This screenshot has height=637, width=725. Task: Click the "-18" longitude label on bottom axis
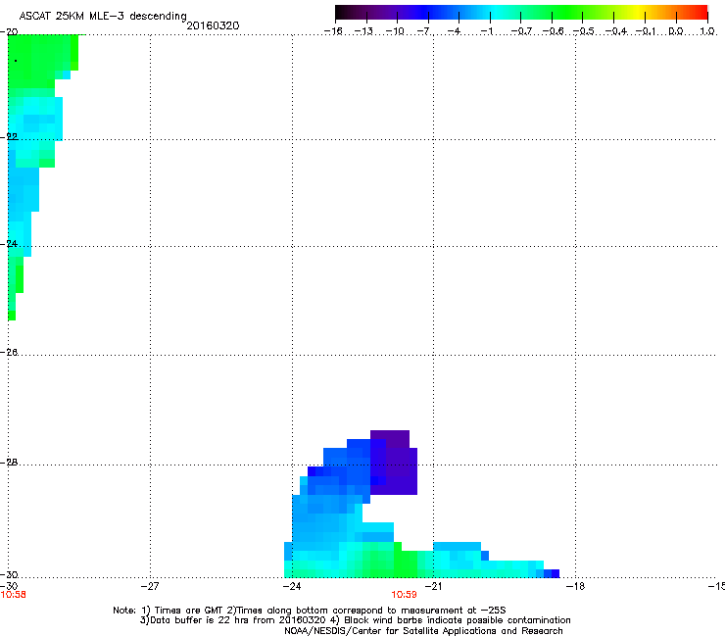(576, 586)
